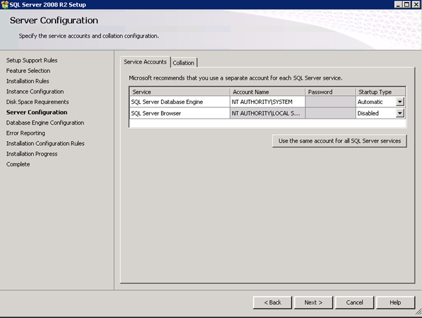Select the Service Accounts tab

pyautogui.click(x=145, y=62)
